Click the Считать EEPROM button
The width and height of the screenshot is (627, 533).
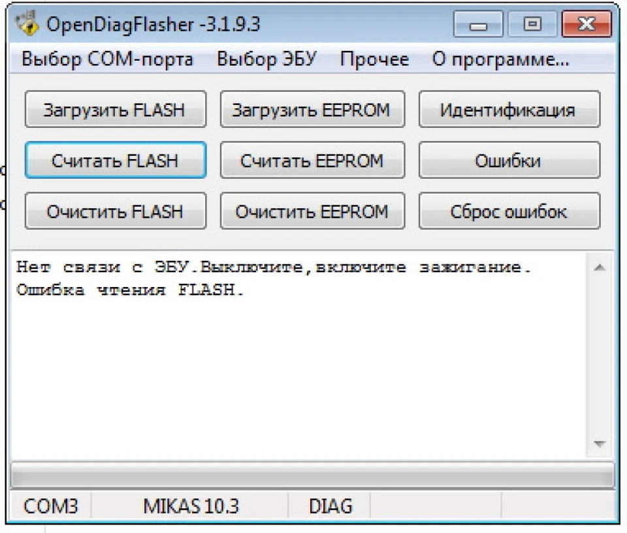coord(312,160)
